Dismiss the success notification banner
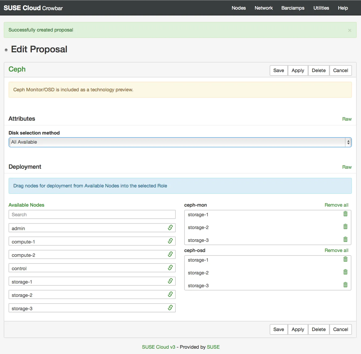Image resolution: width=361 pixels, height=354 pixels. (x=350, y=30)
